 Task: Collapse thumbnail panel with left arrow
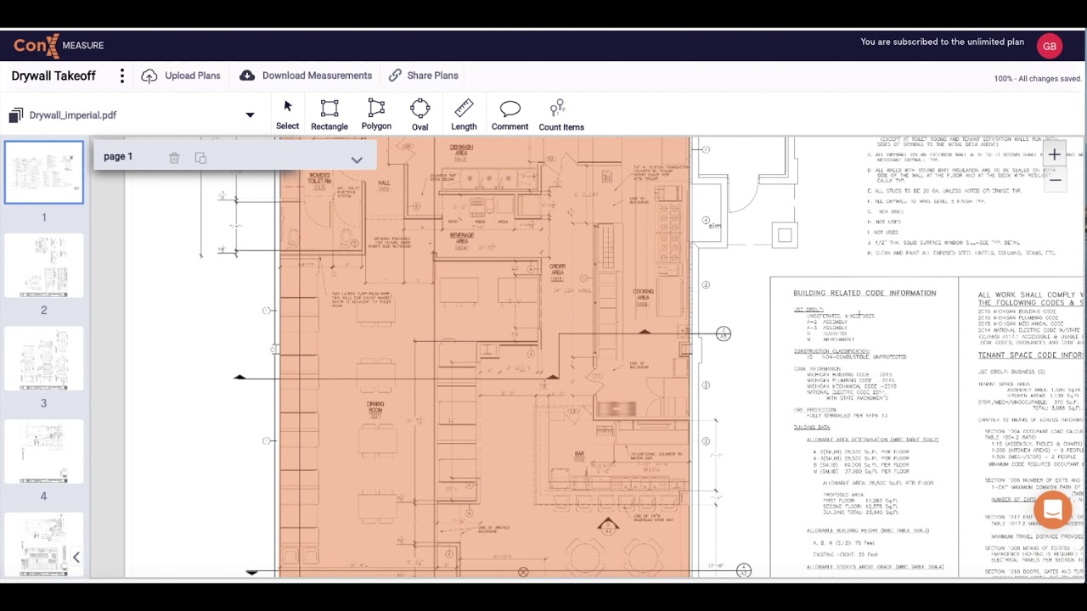pyautogui.click(x=76, y=558)
